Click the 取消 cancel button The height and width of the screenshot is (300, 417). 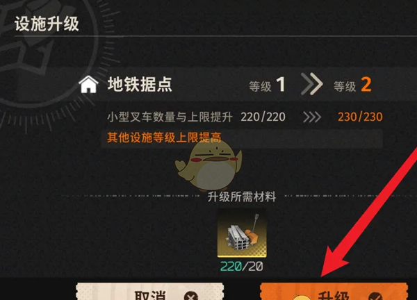pyautogui.click(x=149, y=292)
